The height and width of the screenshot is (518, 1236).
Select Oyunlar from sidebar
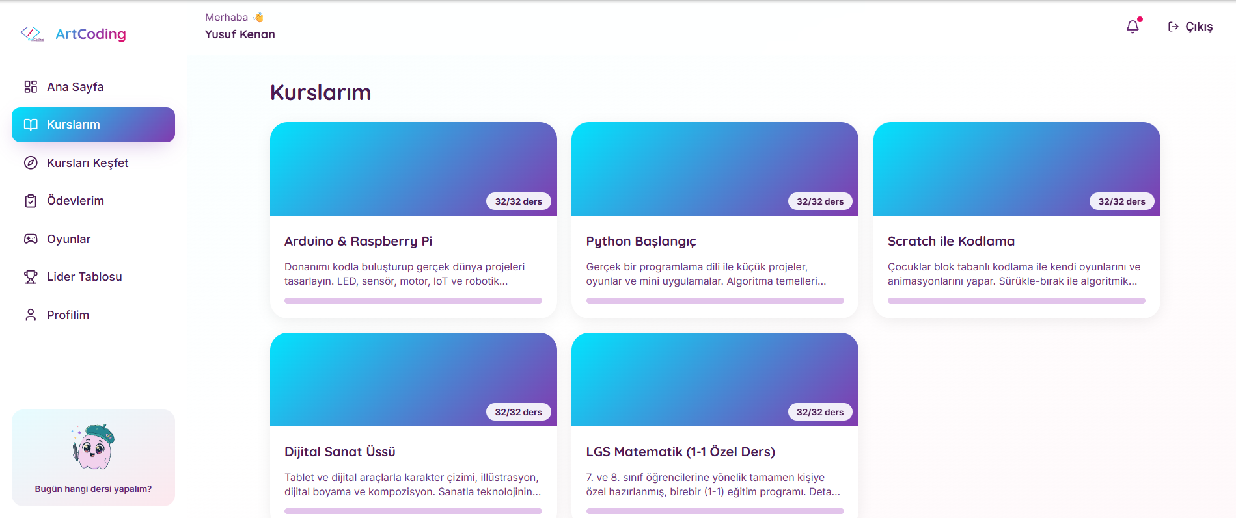[x=93, y=239]
